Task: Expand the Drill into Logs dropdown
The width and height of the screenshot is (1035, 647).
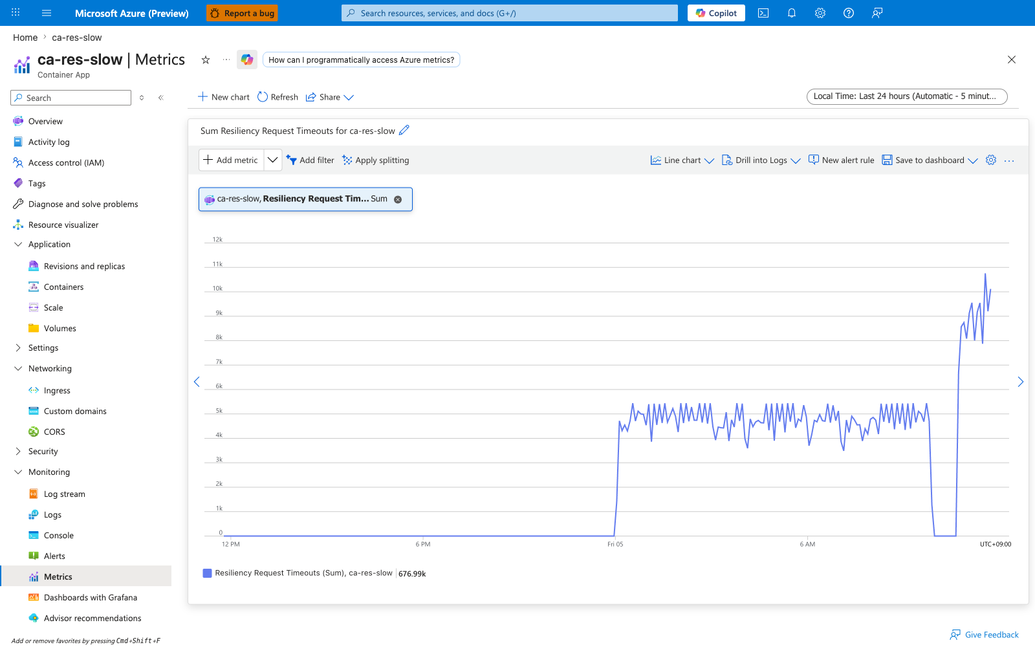Action: [x=761, y=160]
